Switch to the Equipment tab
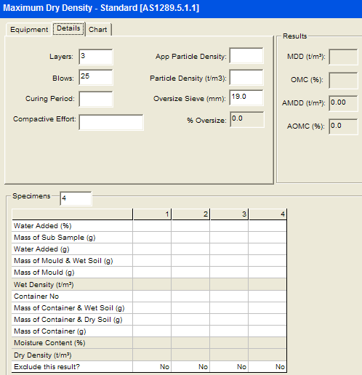The height and width of the screenshot is (375, 362). (29, 30)
